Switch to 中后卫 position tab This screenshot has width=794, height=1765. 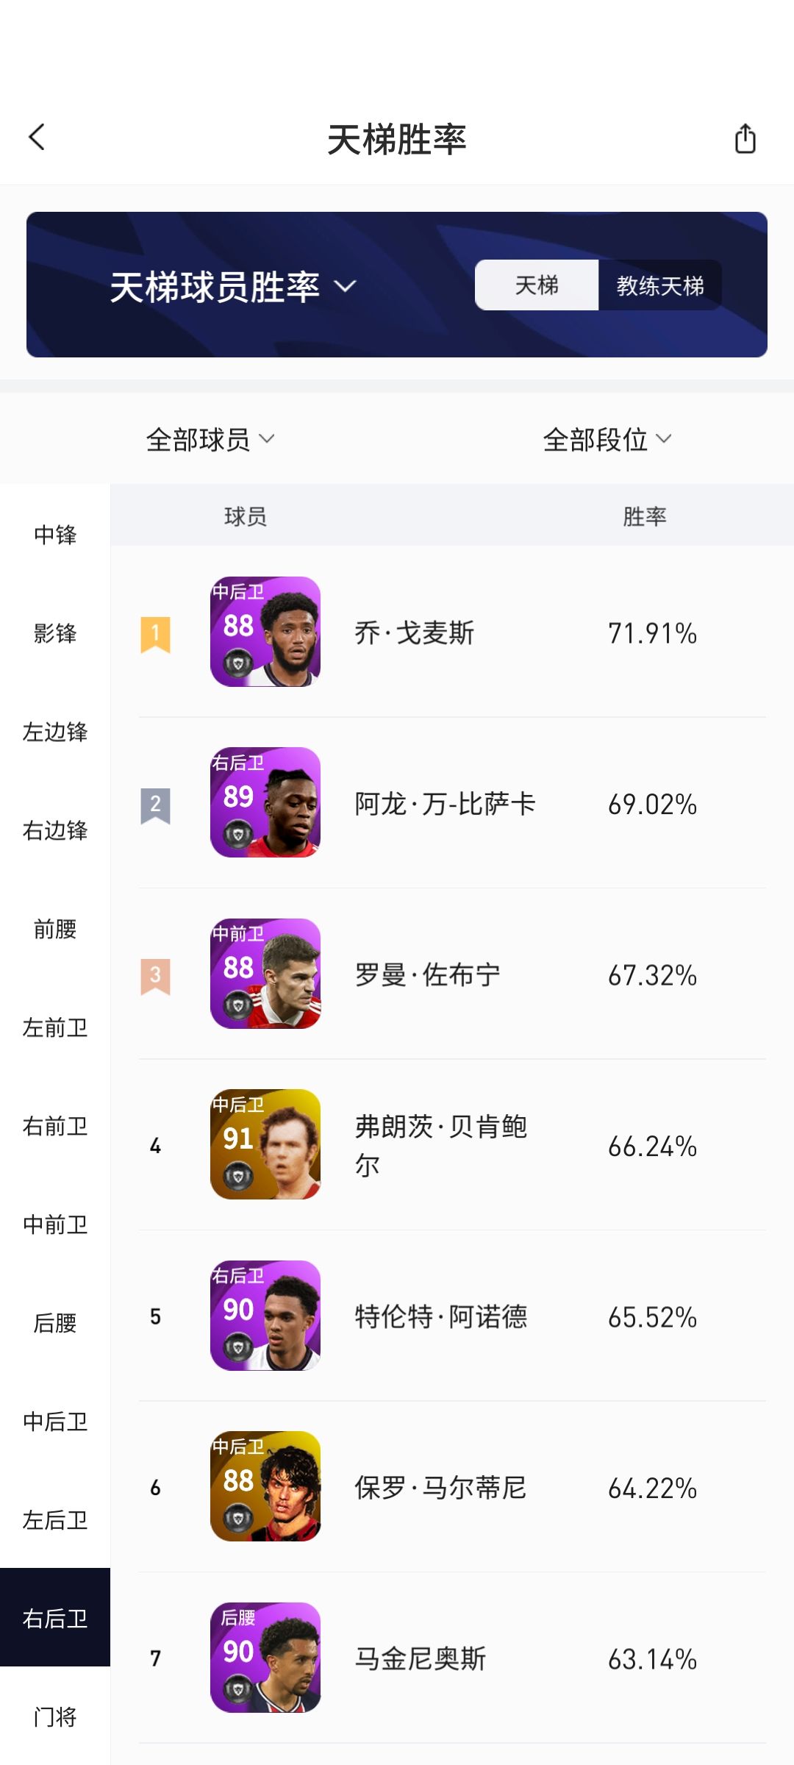tap(55, 1422)
